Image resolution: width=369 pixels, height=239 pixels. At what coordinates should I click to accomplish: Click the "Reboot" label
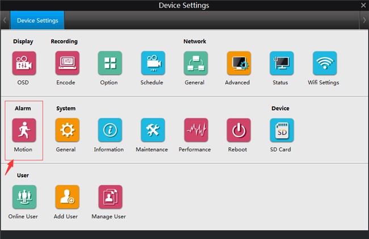tap(237, 150)
